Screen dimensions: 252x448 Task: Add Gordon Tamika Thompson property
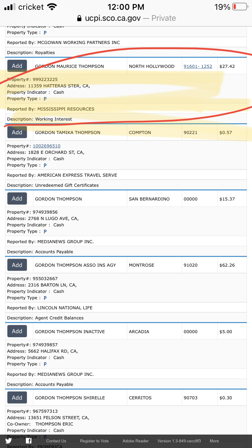(17, 132)
